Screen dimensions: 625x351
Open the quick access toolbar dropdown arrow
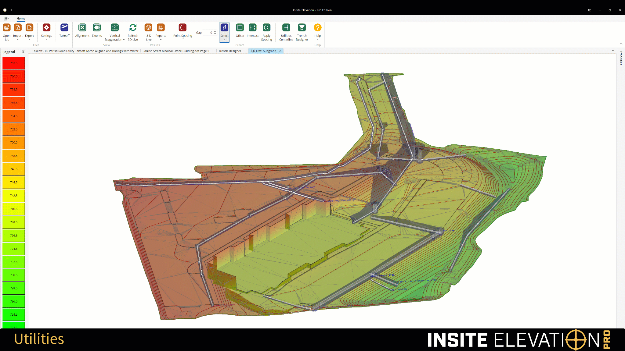point(11,10)
